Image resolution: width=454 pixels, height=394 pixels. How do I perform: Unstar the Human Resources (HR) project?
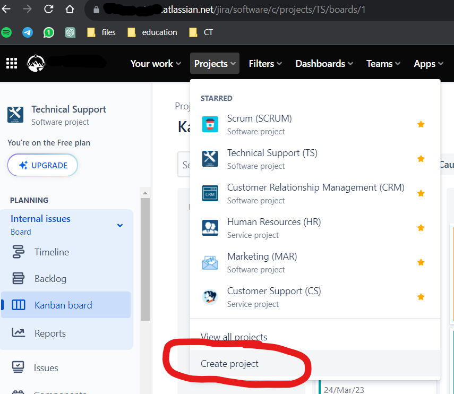click(421, 228)
